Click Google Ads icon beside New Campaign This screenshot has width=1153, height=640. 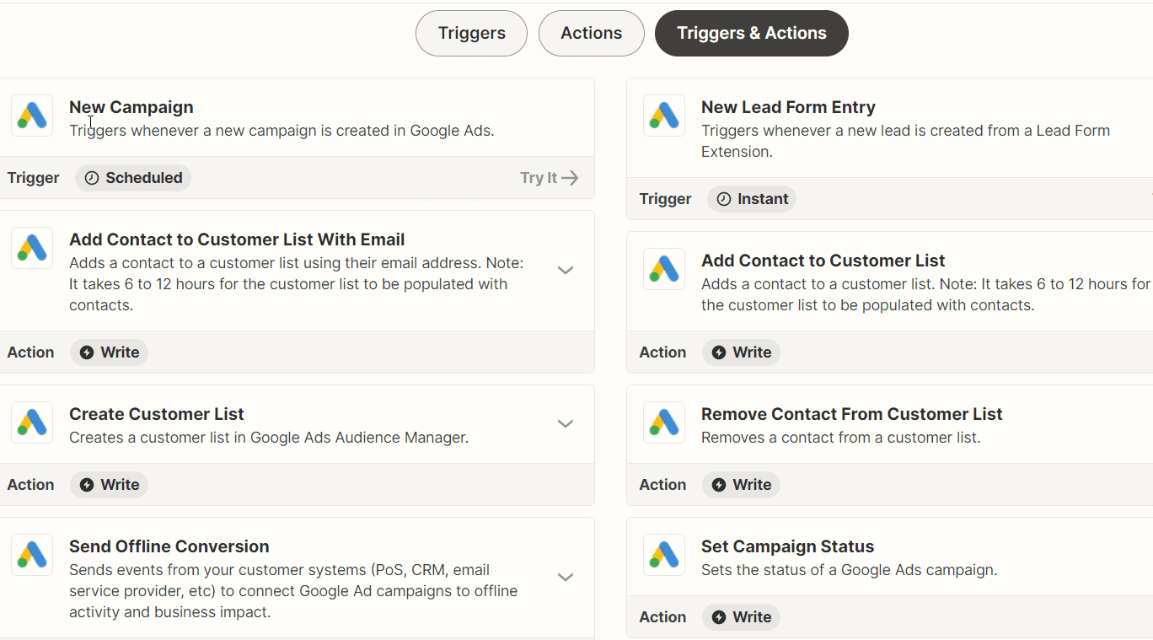[x=32, y=116]
